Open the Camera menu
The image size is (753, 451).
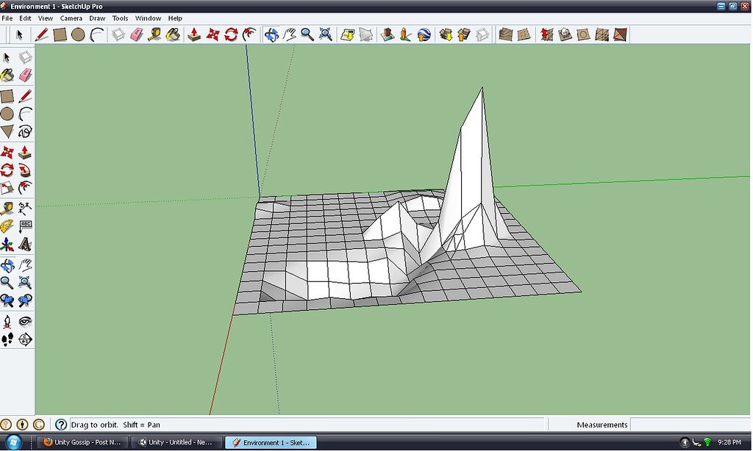[71, 18]
